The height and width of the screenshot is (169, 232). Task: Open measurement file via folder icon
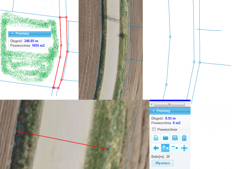[165, 138]
